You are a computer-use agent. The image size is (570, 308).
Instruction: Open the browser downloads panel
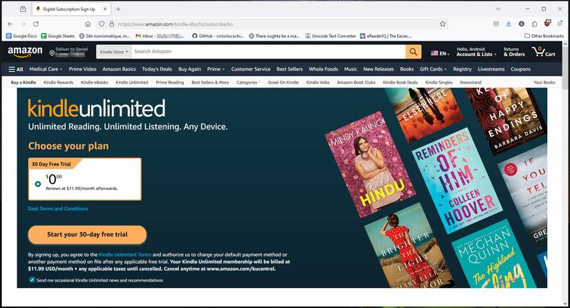point(509,23)
